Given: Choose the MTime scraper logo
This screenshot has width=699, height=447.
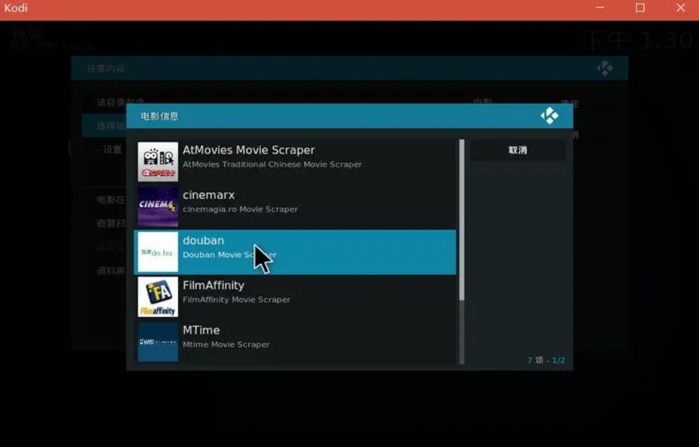Looking at the screenshot, I should pos(158,342).
